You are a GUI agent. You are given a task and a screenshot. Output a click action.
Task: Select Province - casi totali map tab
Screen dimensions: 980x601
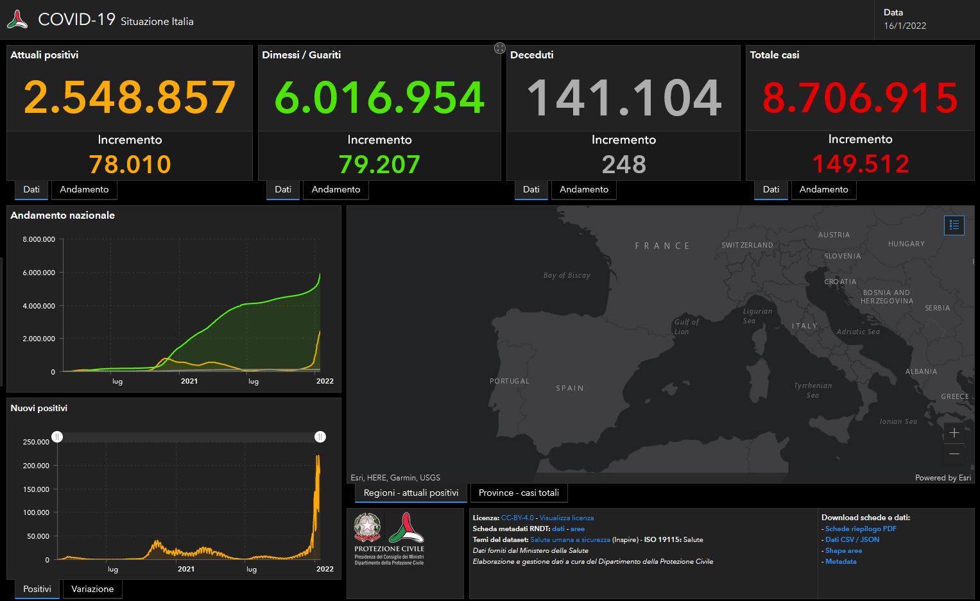519,493
